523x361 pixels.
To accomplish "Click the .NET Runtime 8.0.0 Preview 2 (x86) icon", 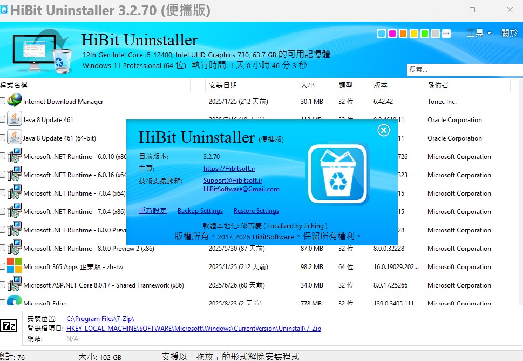I will (15, 247).
